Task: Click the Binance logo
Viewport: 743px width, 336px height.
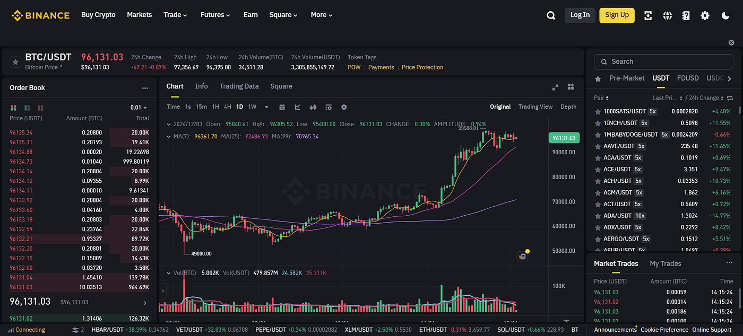Action: [x=41, y=15]
